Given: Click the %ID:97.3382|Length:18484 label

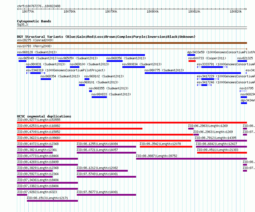Looking at the screenshot, I should (38, 186).
